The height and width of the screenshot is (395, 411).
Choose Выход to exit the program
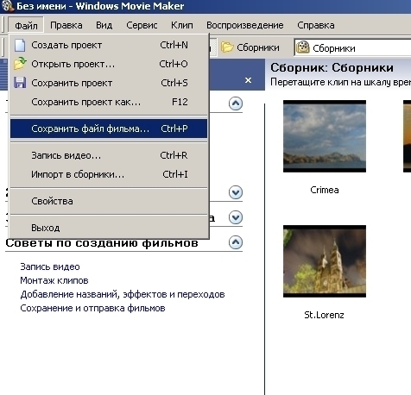(109, 228)
